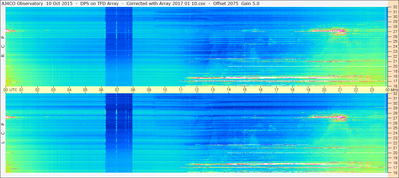Select the 16 hour marker on time axis

(x=260, y=90)
